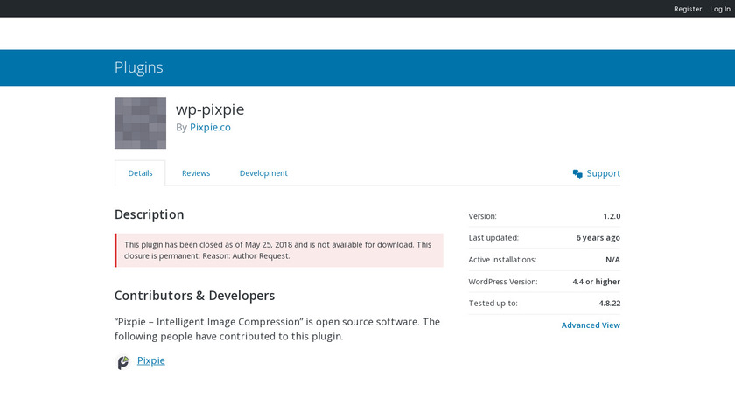Open the Advanced View link
735x413 pixels.
pos(591,325)
